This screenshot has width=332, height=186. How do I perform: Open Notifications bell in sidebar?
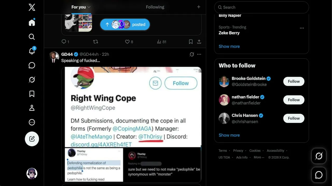tap(32, 51)
